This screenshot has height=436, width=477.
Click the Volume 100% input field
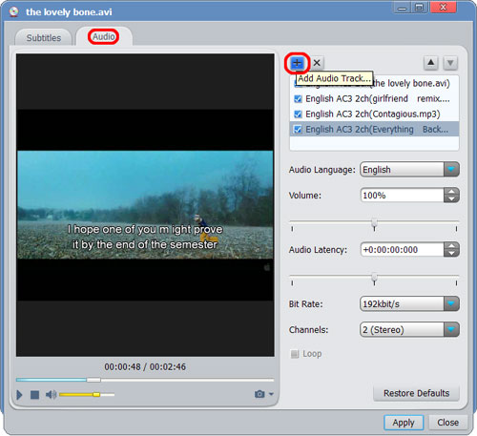click(403, 195)
